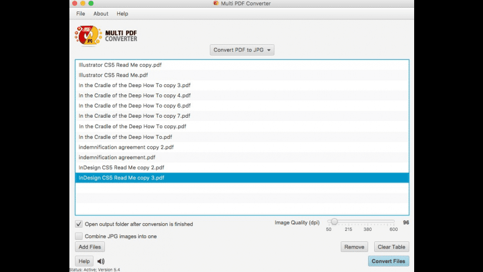Open the About menu
The height and width of the screenshot is (272, 483).
(100, 13)
